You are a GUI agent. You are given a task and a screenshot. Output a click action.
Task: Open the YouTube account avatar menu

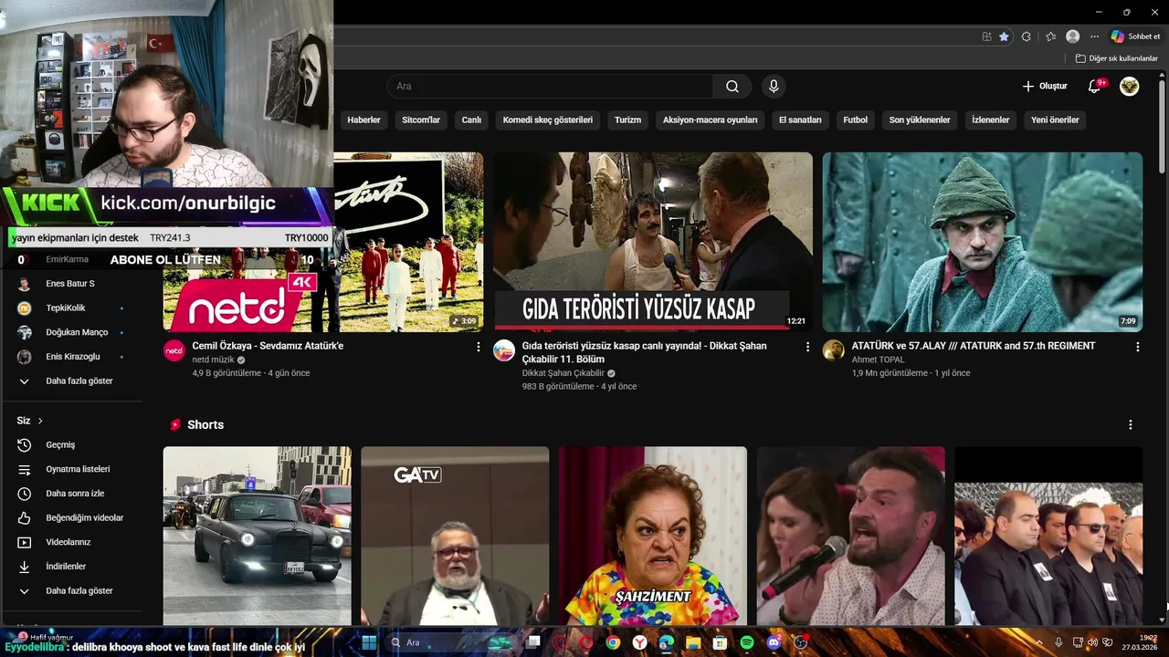click(1130, 86)
